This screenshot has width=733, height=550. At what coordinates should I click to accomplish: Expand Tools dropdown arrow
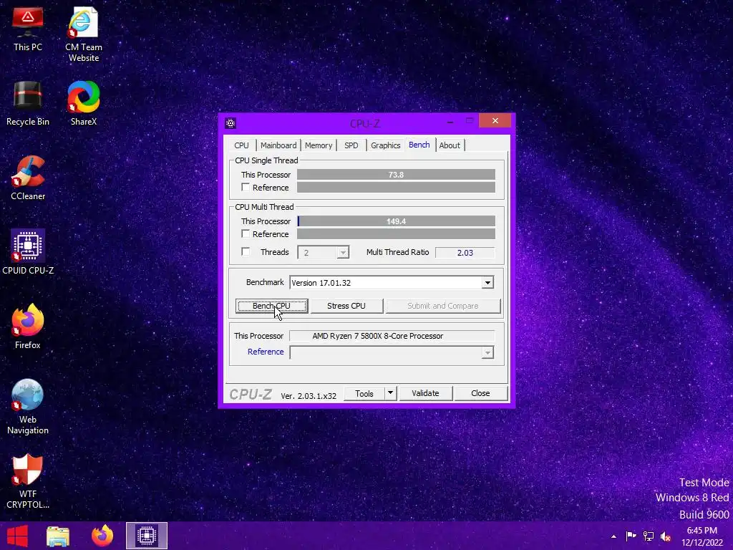(390, 393)
